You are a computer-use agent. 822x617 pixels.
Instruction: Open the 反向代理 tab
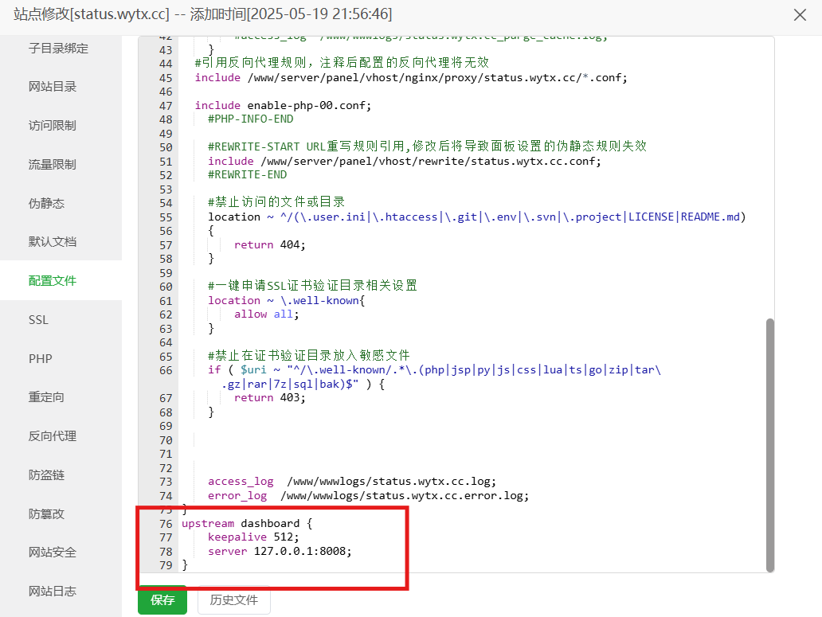[x=53, y=435]
